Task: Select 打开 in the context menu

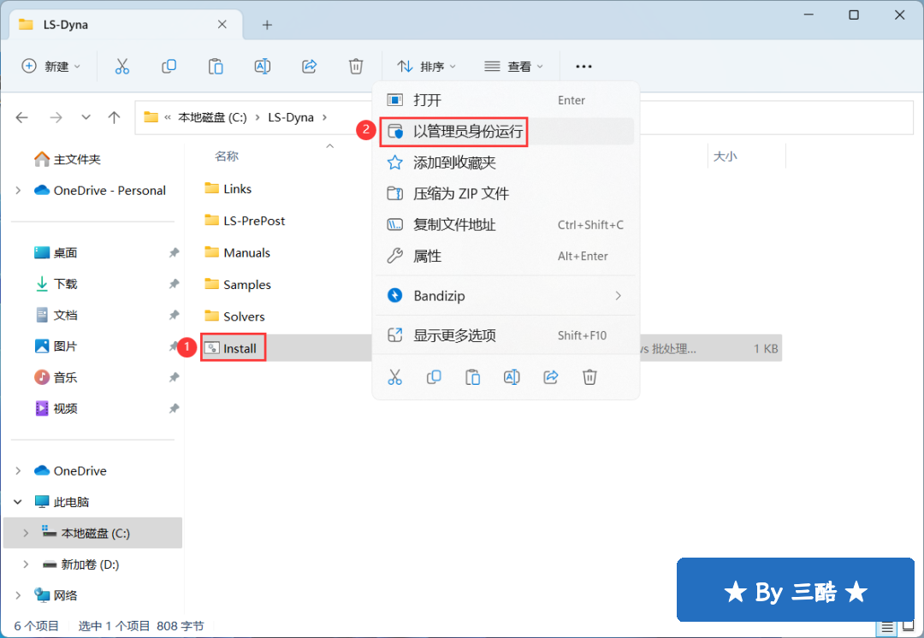Action: tap(505, 100)
